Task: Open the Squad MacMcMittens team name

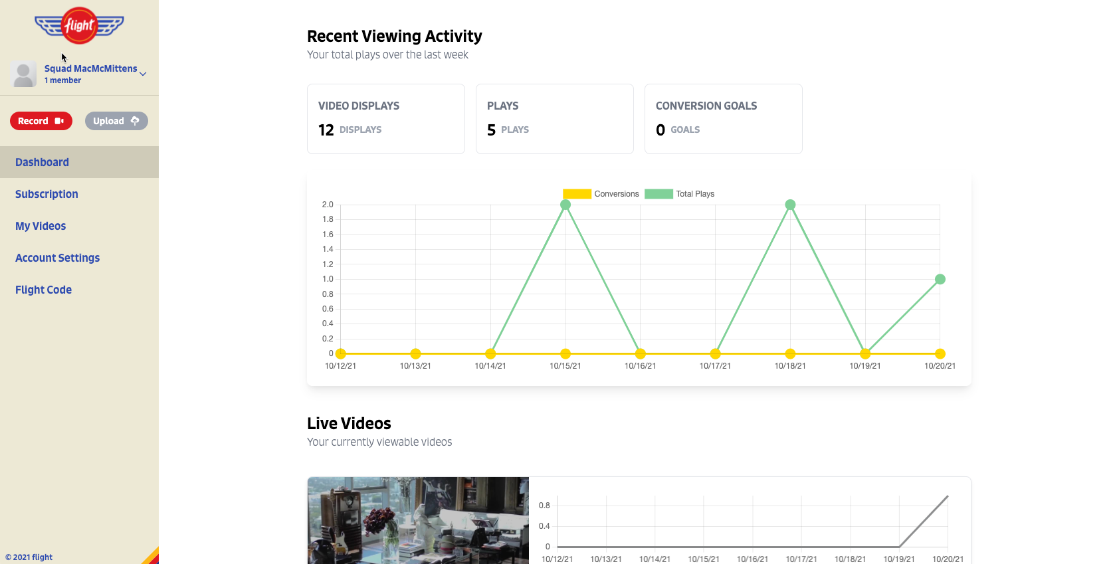Action: pyautogui.click(x=90, y=68)
